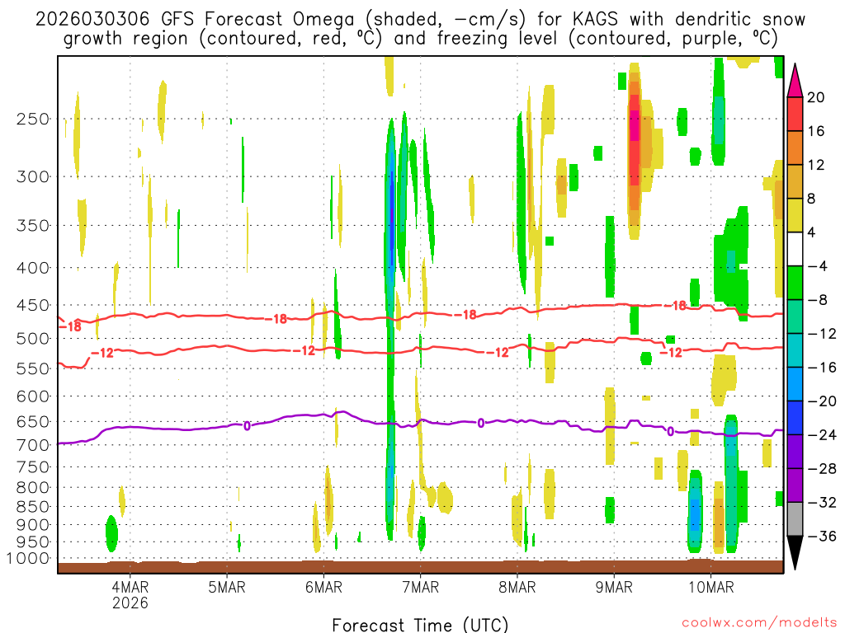Click the 6MAR date label
This screenshot has height=633, width=845.
coord(323,587)
